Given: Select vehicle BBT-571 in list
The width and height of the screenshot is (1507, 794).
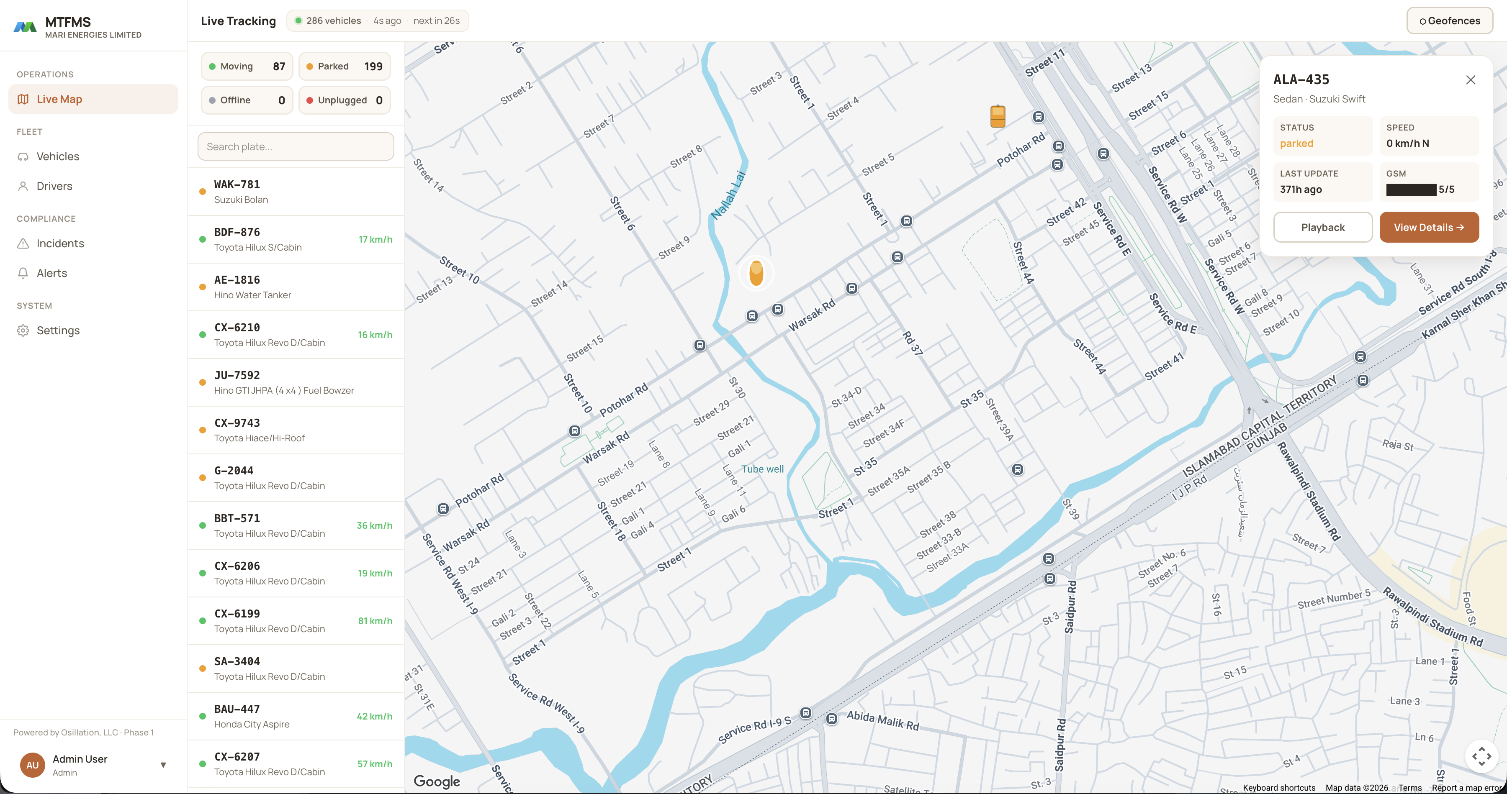Looking at the screenshot, I should point(296,525).
